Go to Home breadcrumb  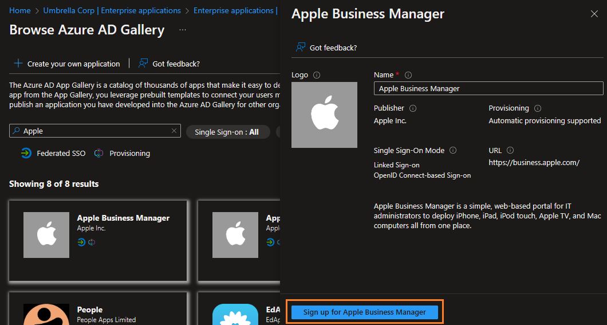(19, 10)
